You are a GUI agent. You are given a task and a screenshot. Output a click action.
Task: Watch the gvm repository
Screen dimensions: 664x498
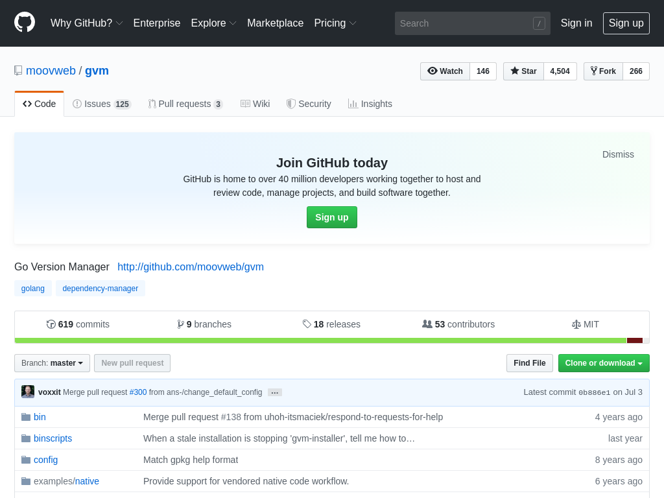tap(445, 71)
